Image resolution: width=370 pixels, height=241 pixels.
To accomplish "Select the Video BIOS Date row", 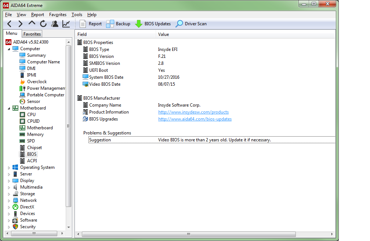I will click(209, 84).
